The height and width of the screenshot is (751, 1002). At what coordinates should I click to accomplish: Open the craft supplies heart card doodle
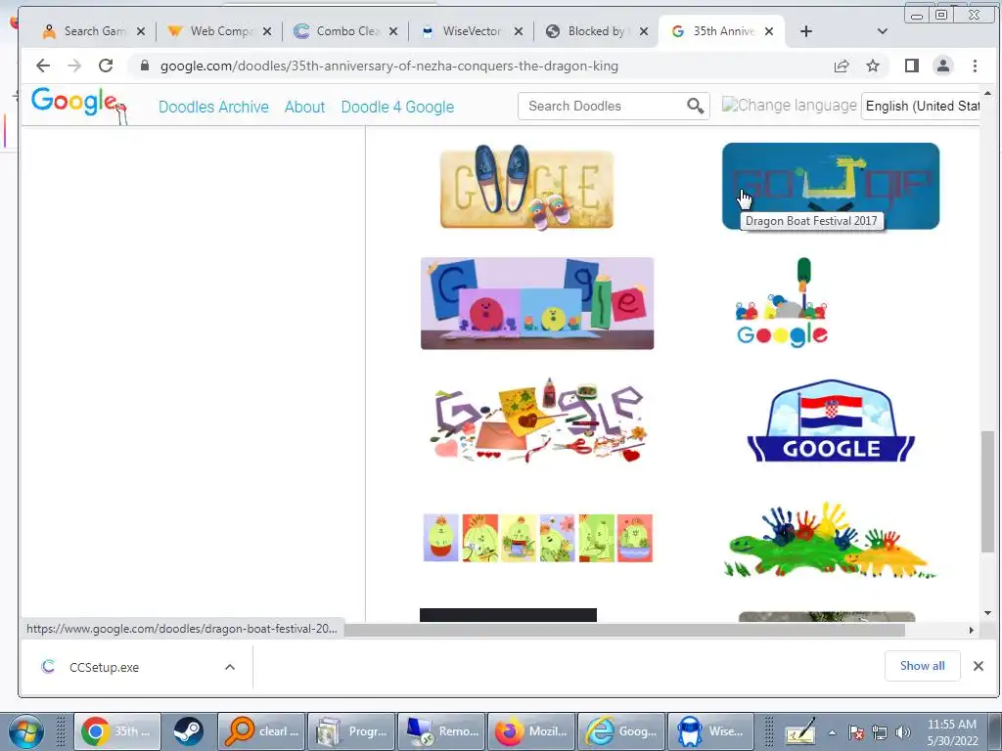537,420
